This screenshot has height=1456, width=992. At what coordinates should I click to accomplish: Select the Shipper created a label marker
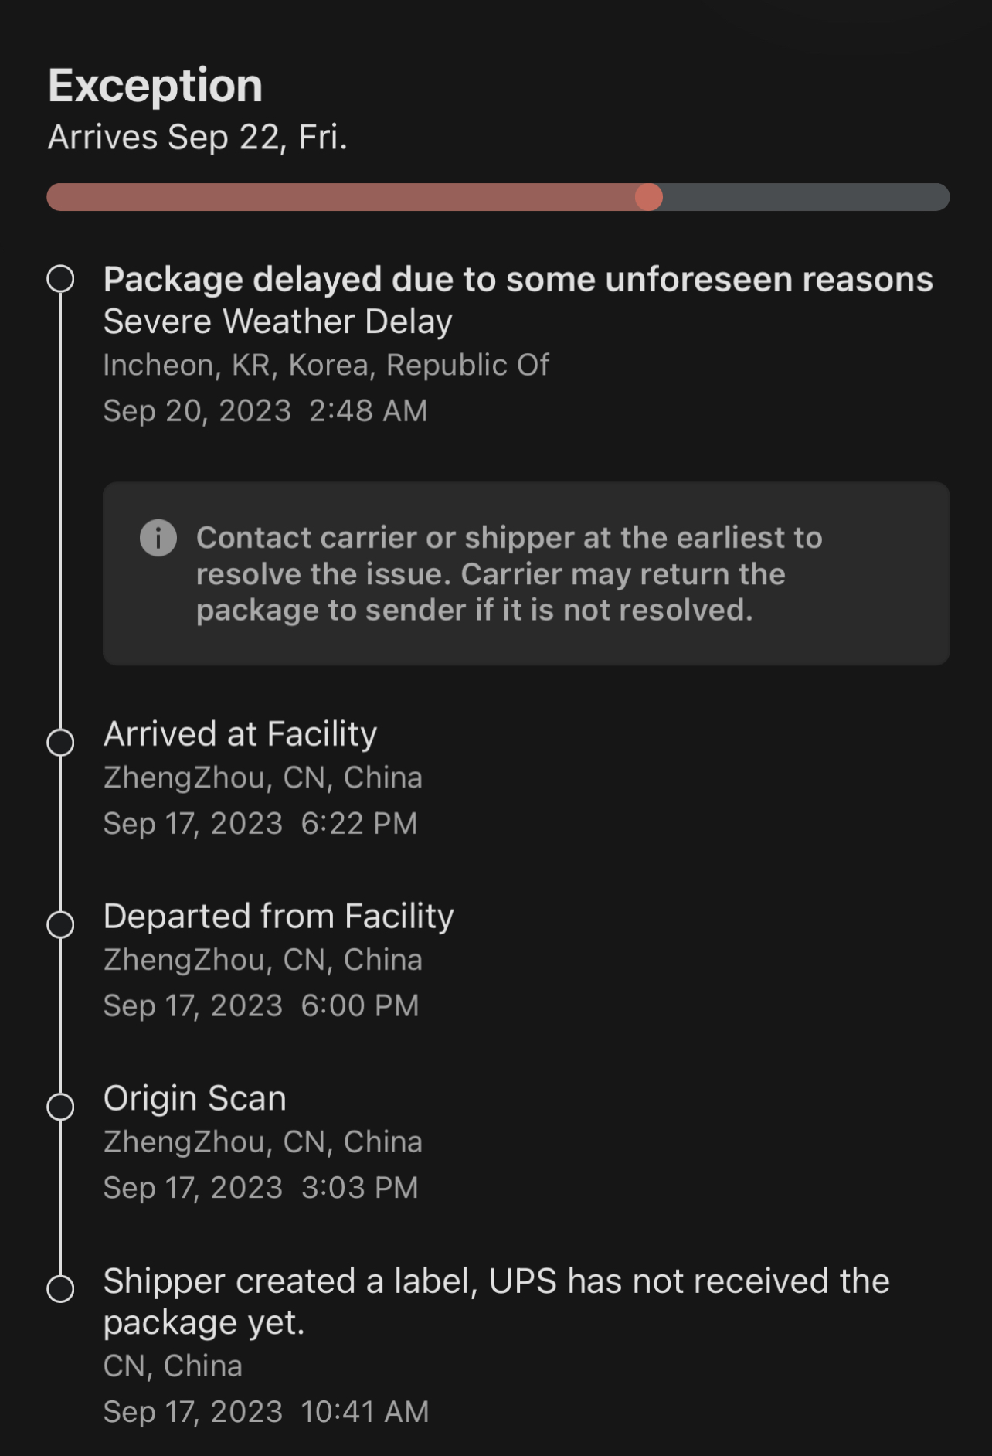(x=60, y=1288)
